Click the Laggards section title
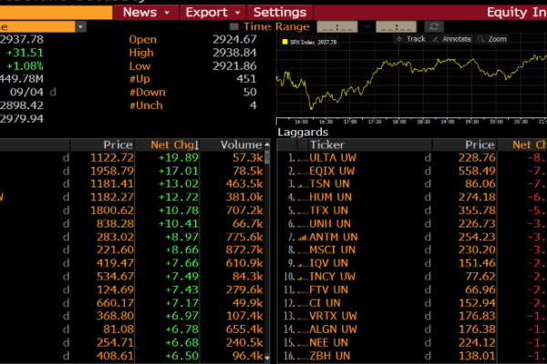547x364 pixels. tap(303, 132)
